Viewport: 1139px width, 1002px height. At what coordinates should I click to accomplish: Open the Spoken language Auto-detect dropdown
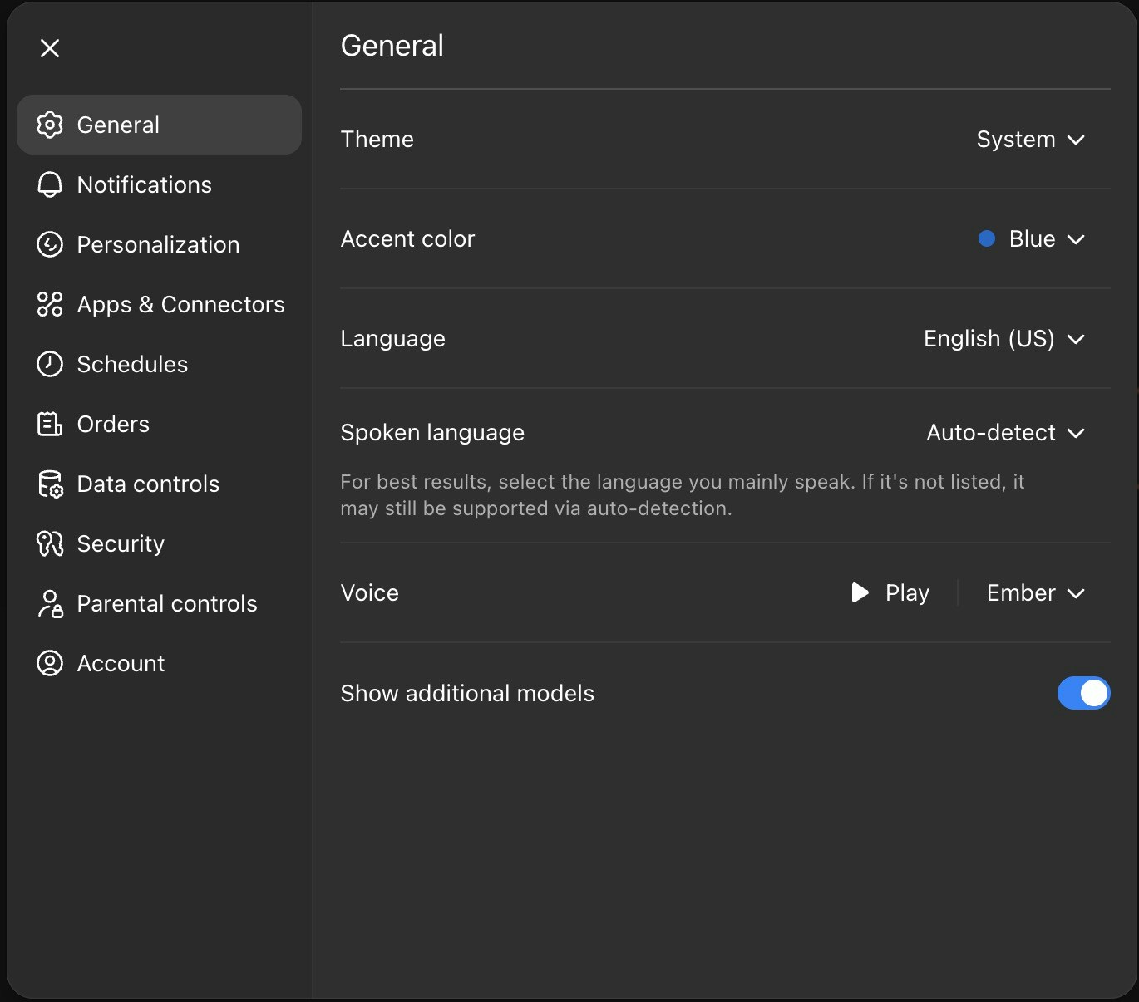pos(1006,432)
